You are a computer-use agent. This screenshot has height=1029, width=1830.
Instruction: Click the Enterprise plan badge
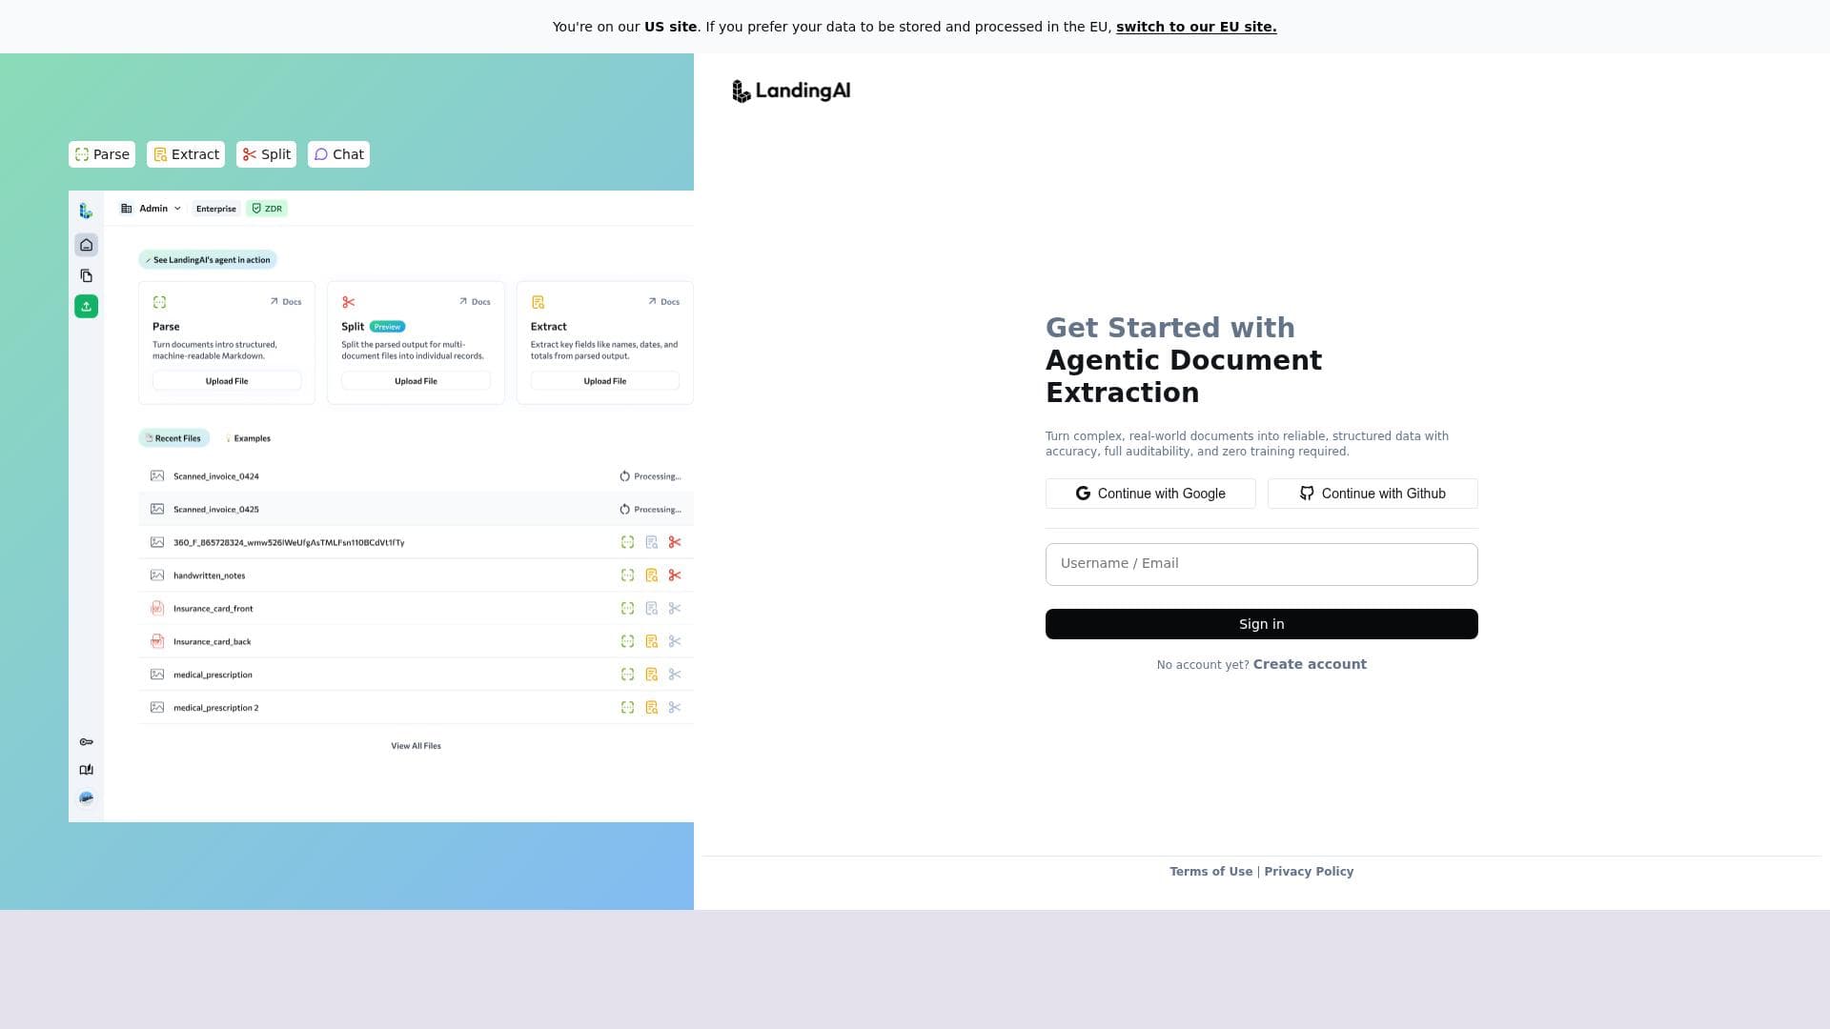pyautogui.click(x=216, y=209)
